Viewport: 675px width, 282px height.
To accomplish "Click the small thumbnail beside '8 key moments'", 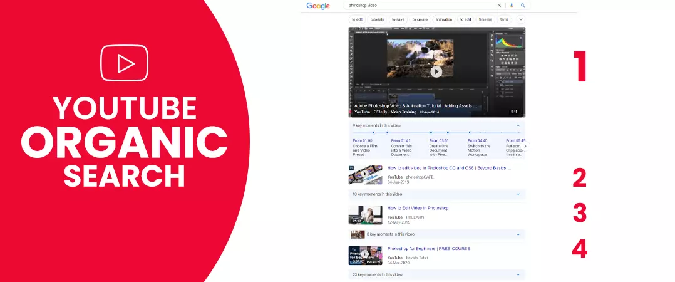I will point(358,234).
